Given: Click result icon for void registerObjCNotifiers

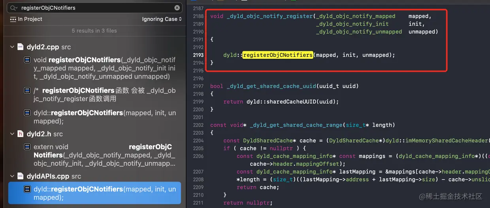Looking at the screenshot, I should coord(27,60).
